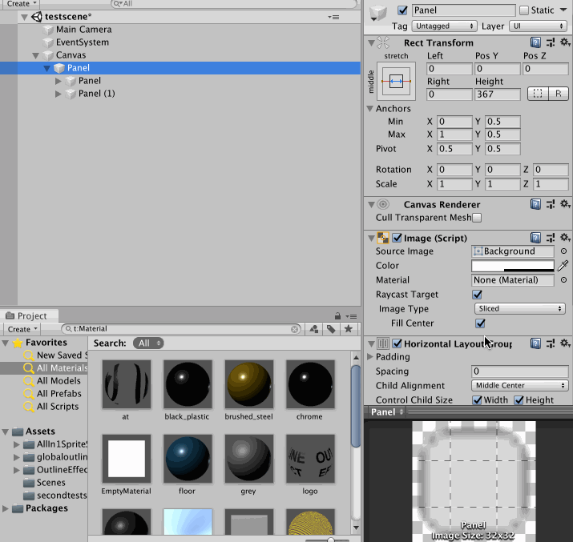The image size is (573, 542).
Task: Open Rect Transform help reference icon
Action: [535, 42]
